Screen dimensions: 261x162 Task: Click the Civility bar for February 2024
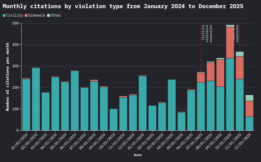36,99
